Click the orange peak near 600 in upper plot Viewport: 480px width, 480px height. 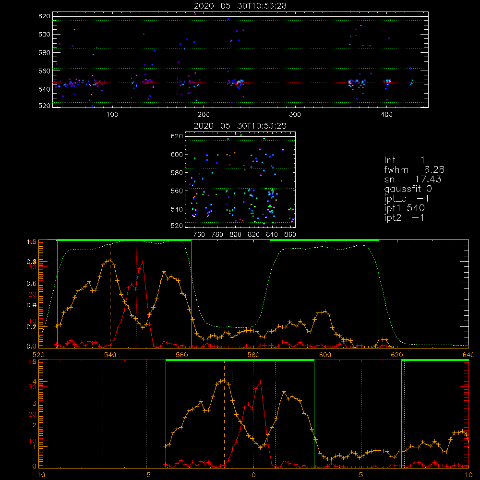[x=325, y=312]
